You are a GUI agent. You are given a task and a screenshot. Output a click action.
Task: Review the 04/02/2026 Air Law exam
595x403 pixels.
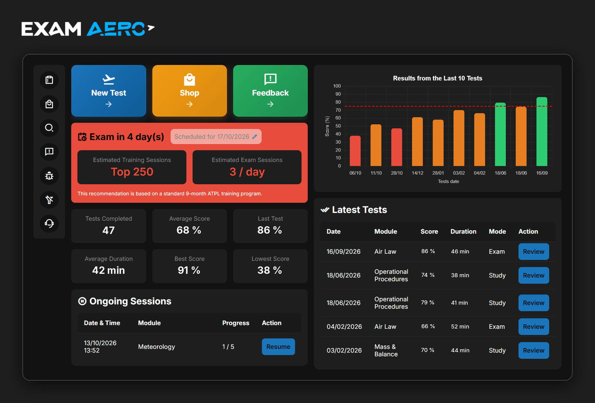point(534,326)
